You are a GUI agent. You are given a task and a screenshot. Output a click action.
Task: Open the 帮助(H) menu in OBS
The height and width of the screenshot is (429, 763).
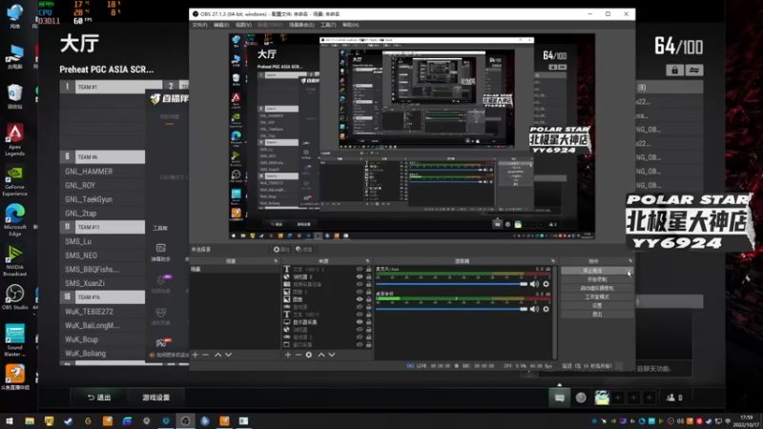click(350, 25)
